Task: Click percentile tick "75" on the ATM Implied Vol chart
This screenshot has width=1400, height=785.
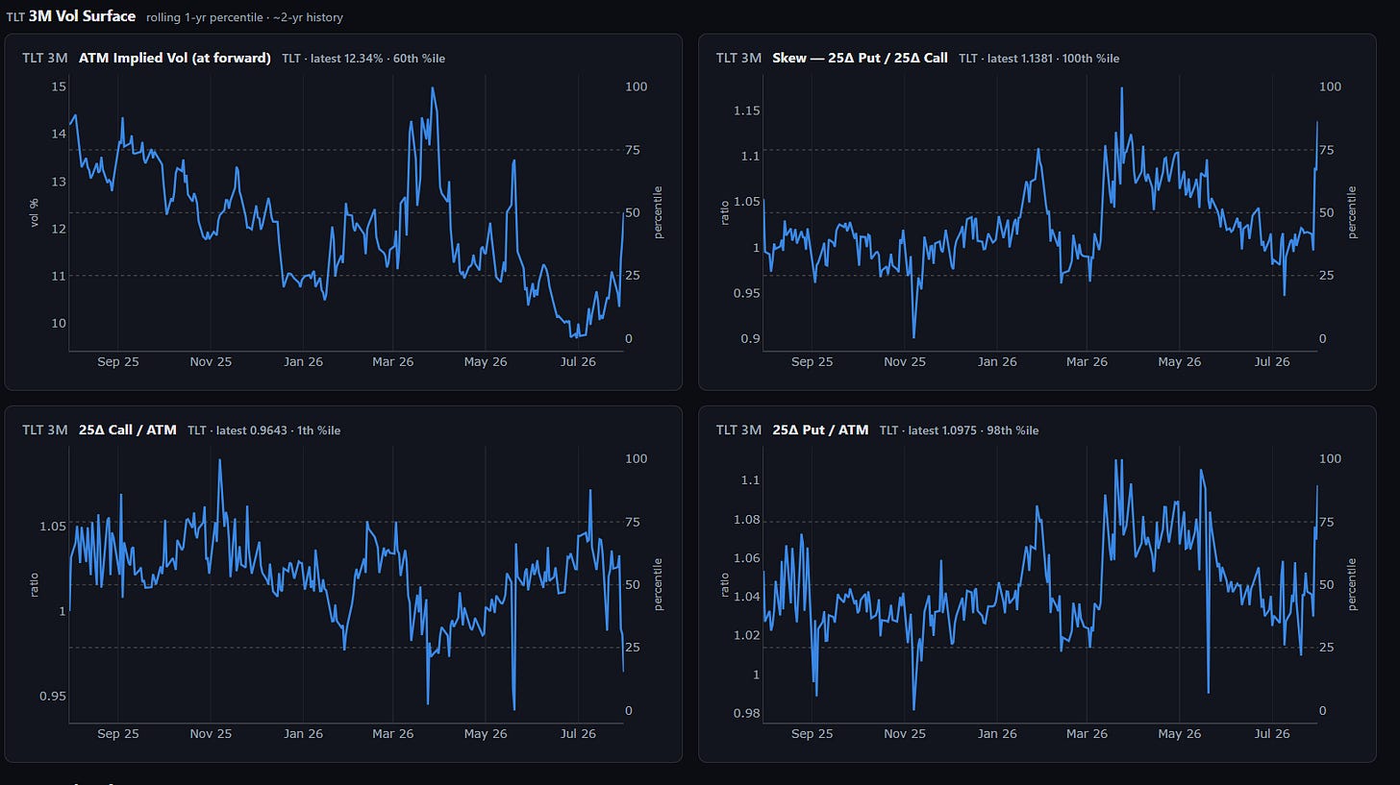Action: pos(632,150)
